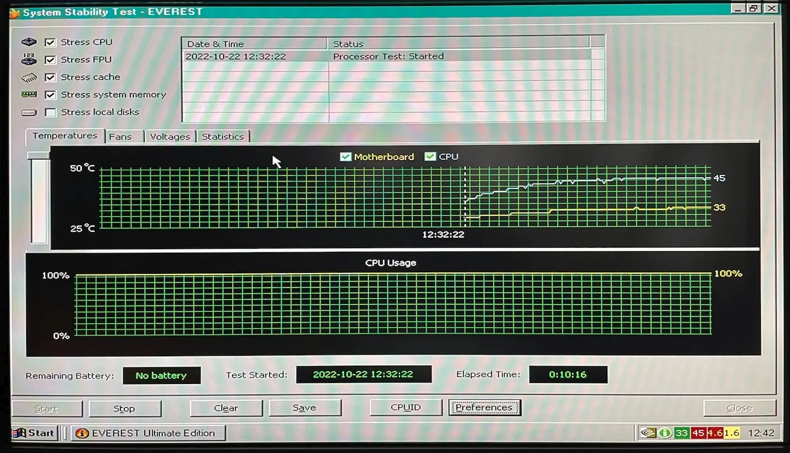Image resolution: width=790 pixels, height=453 pixels.
Task: Click the red 4.6 tray sensor icon
Action: click(x=715, y=433)
